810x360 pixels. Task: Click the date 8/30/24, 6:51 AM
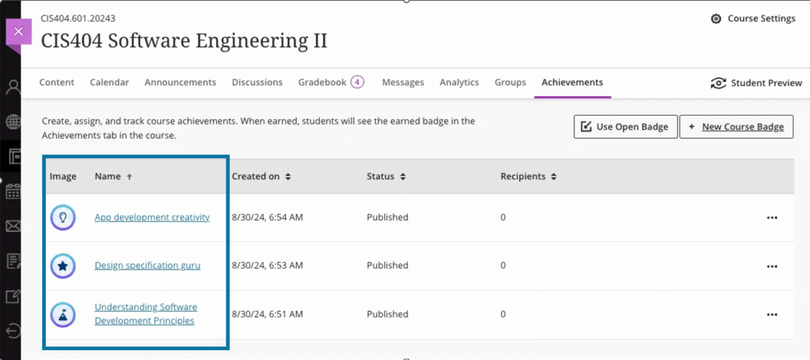267,314
